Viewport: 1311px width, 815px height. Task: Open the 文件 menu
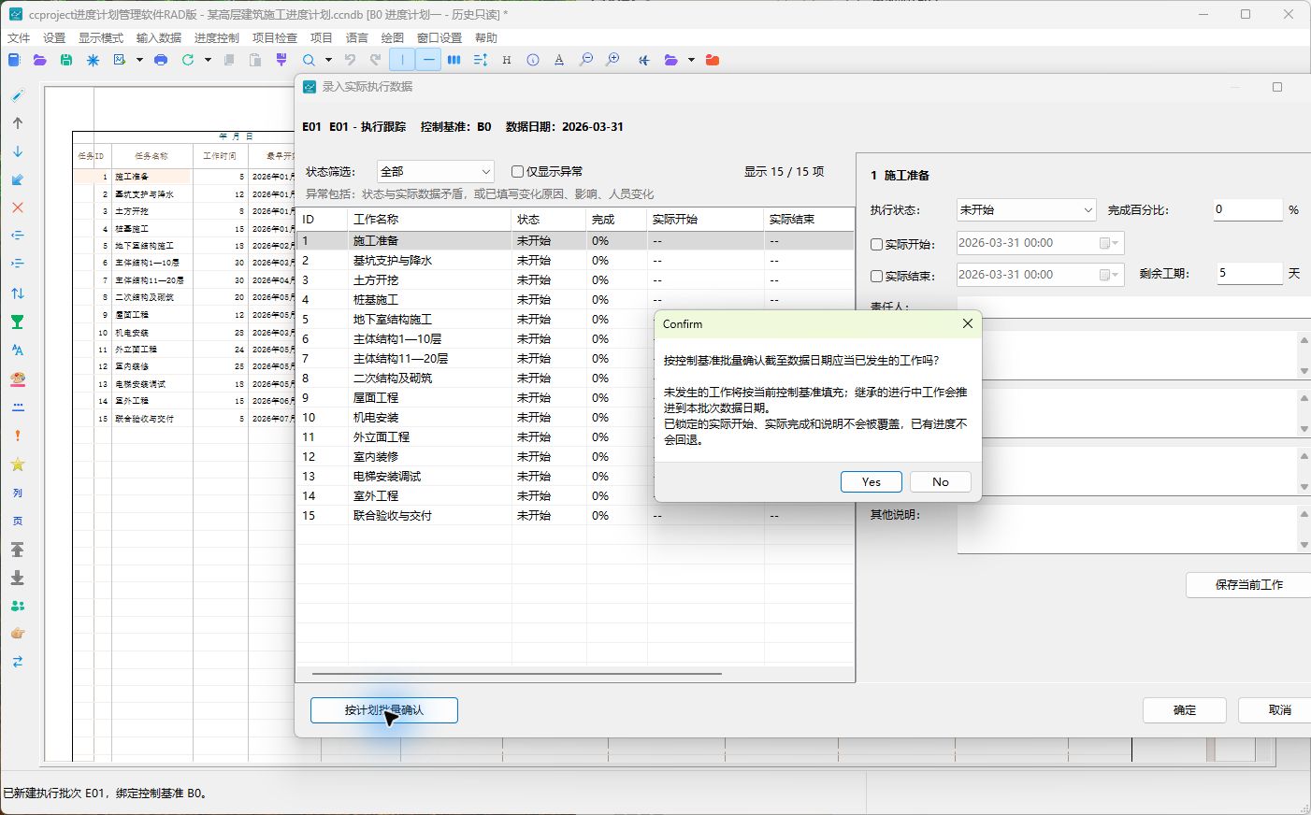coord(19,37)
